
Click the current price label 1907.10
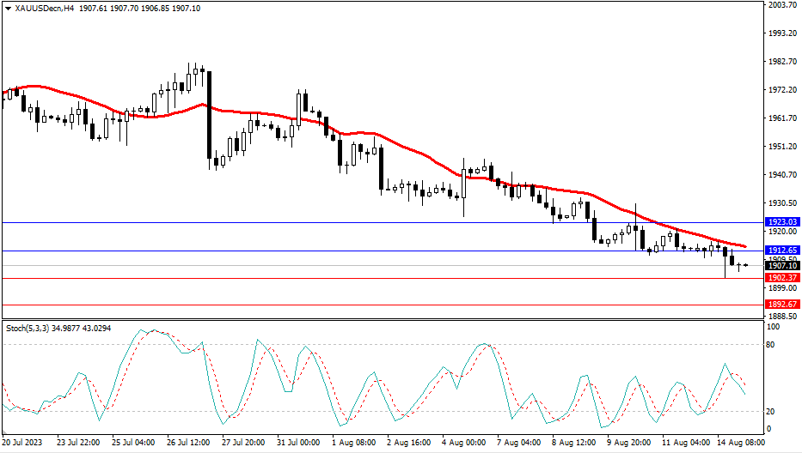(x=781, y=266)
